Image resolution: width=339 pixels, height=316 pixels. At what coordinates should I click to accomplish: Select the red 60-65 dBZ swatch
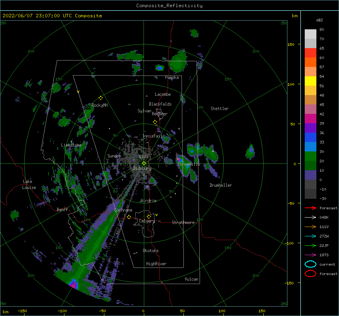[x=310, y=53]
